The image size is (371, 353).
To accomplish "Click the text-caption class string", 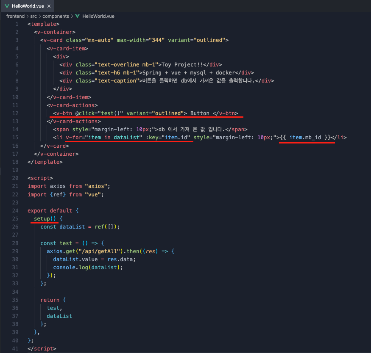I will pos(117,81).
